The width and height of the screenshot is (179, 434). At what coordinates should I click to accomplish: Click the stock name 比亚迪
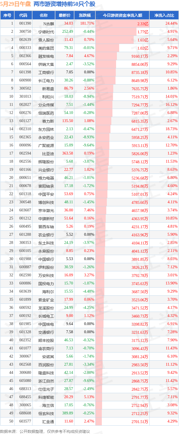click(x=48, y=154)
